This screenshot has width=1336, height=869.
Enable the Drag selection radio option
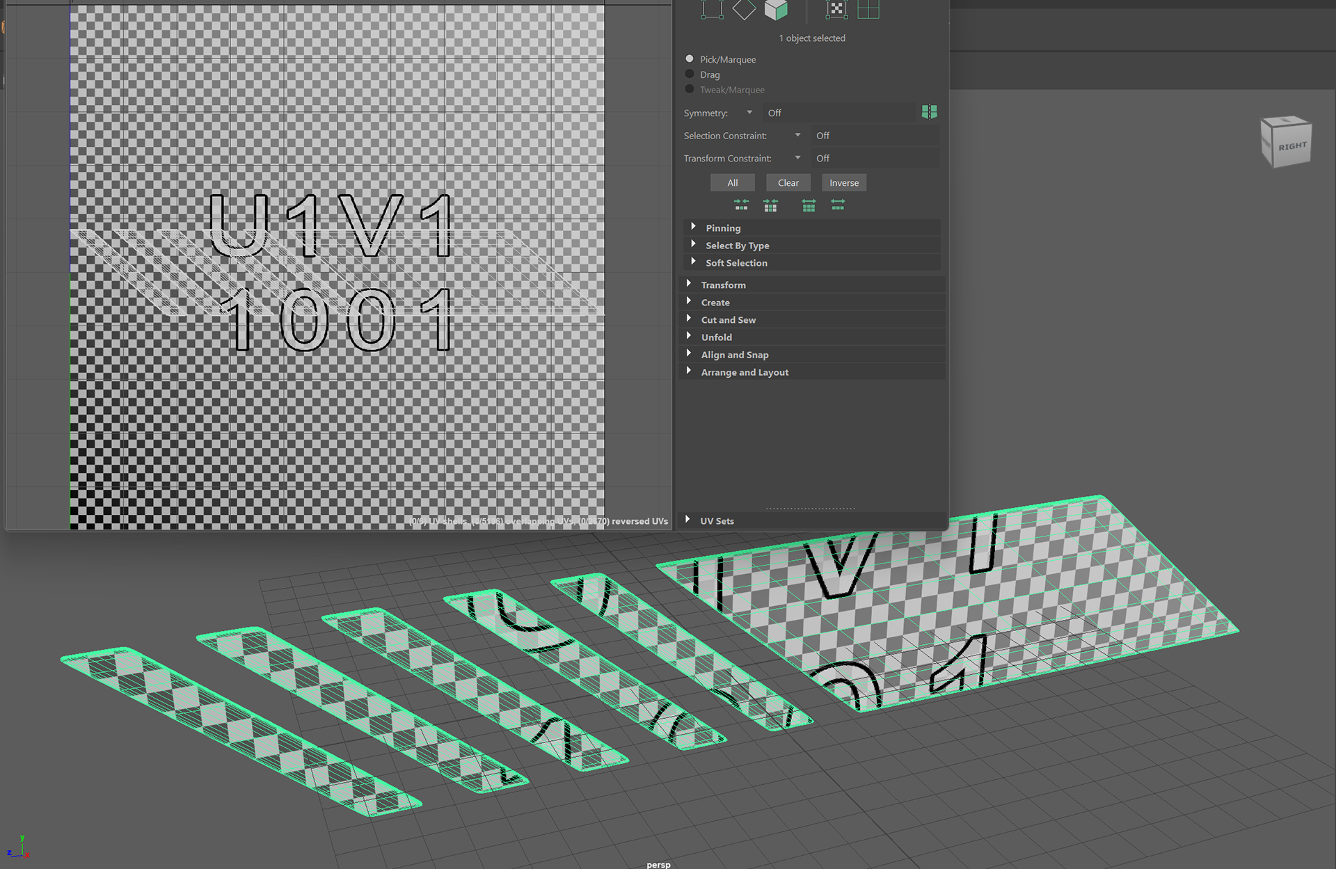(690, 74)
